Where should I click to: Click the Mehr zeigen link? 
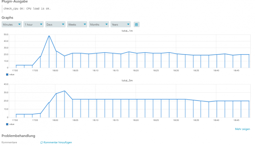pyautogui.click(x=242, y=129)
